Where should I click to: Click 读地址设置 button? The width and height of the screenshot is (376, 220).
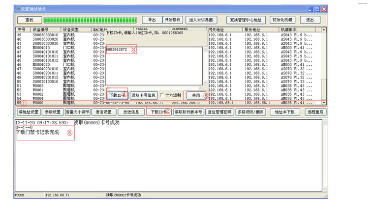tap(28, 112)
